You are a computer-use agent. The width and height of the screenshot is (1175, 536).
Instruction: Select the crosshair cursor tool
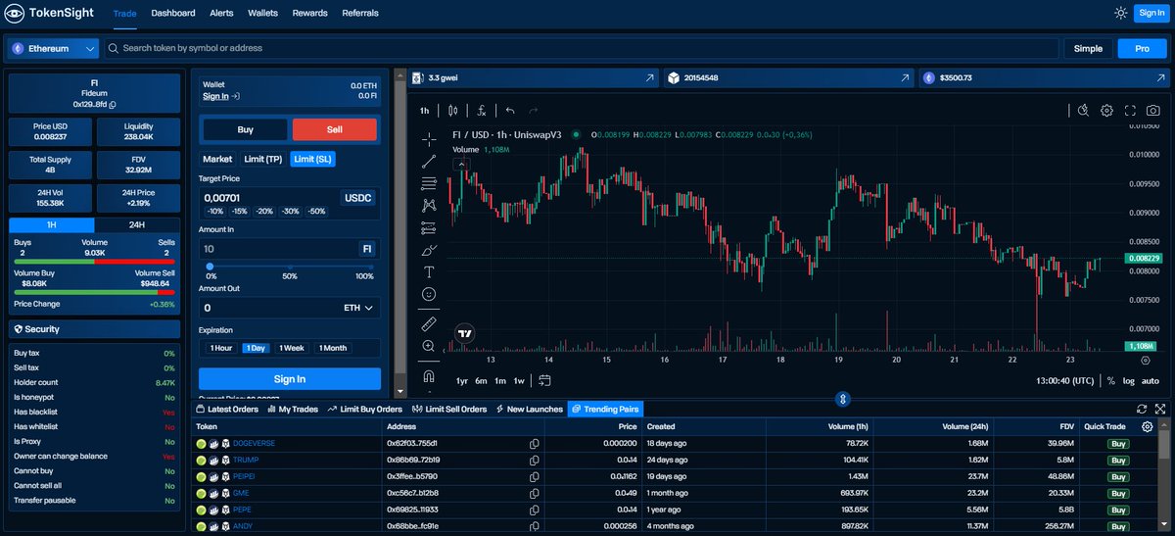[x=428, y=139]
